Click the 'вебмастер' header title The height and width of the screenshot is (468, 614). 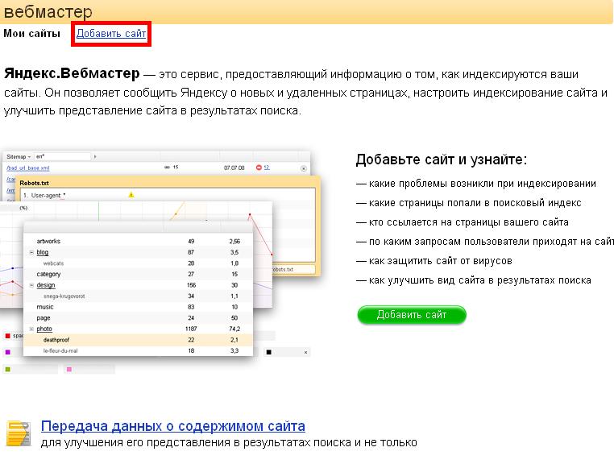click(48, 12)
